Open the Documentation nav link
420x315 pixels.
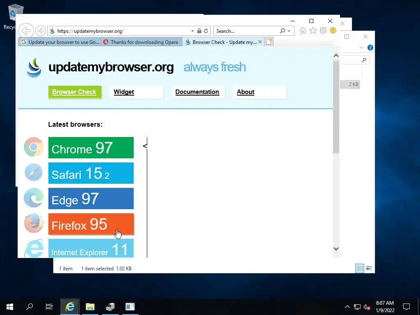pos(197,92)
